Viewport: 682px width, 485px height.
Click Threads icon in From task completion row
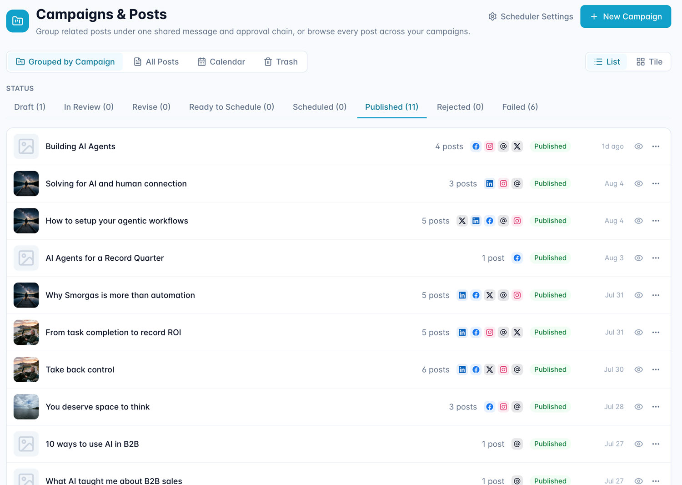pos(503,333)
